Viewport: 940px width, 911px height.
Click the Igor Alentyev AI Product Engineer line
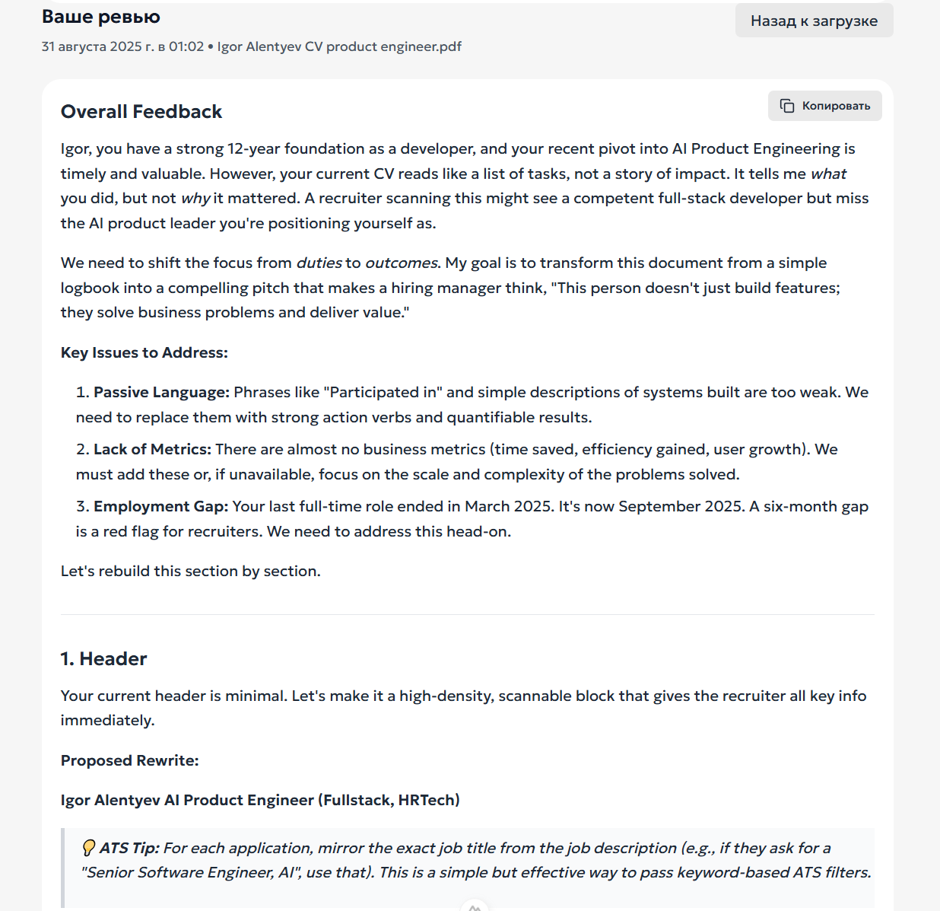click(x=260, y=800)
